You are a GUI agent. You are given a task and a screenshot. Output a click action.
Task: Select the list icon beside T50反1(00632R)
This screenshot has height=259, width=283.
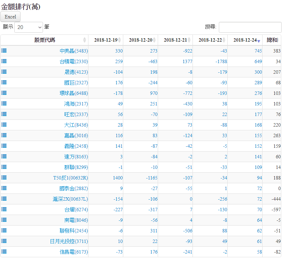[x=4, y=177]
